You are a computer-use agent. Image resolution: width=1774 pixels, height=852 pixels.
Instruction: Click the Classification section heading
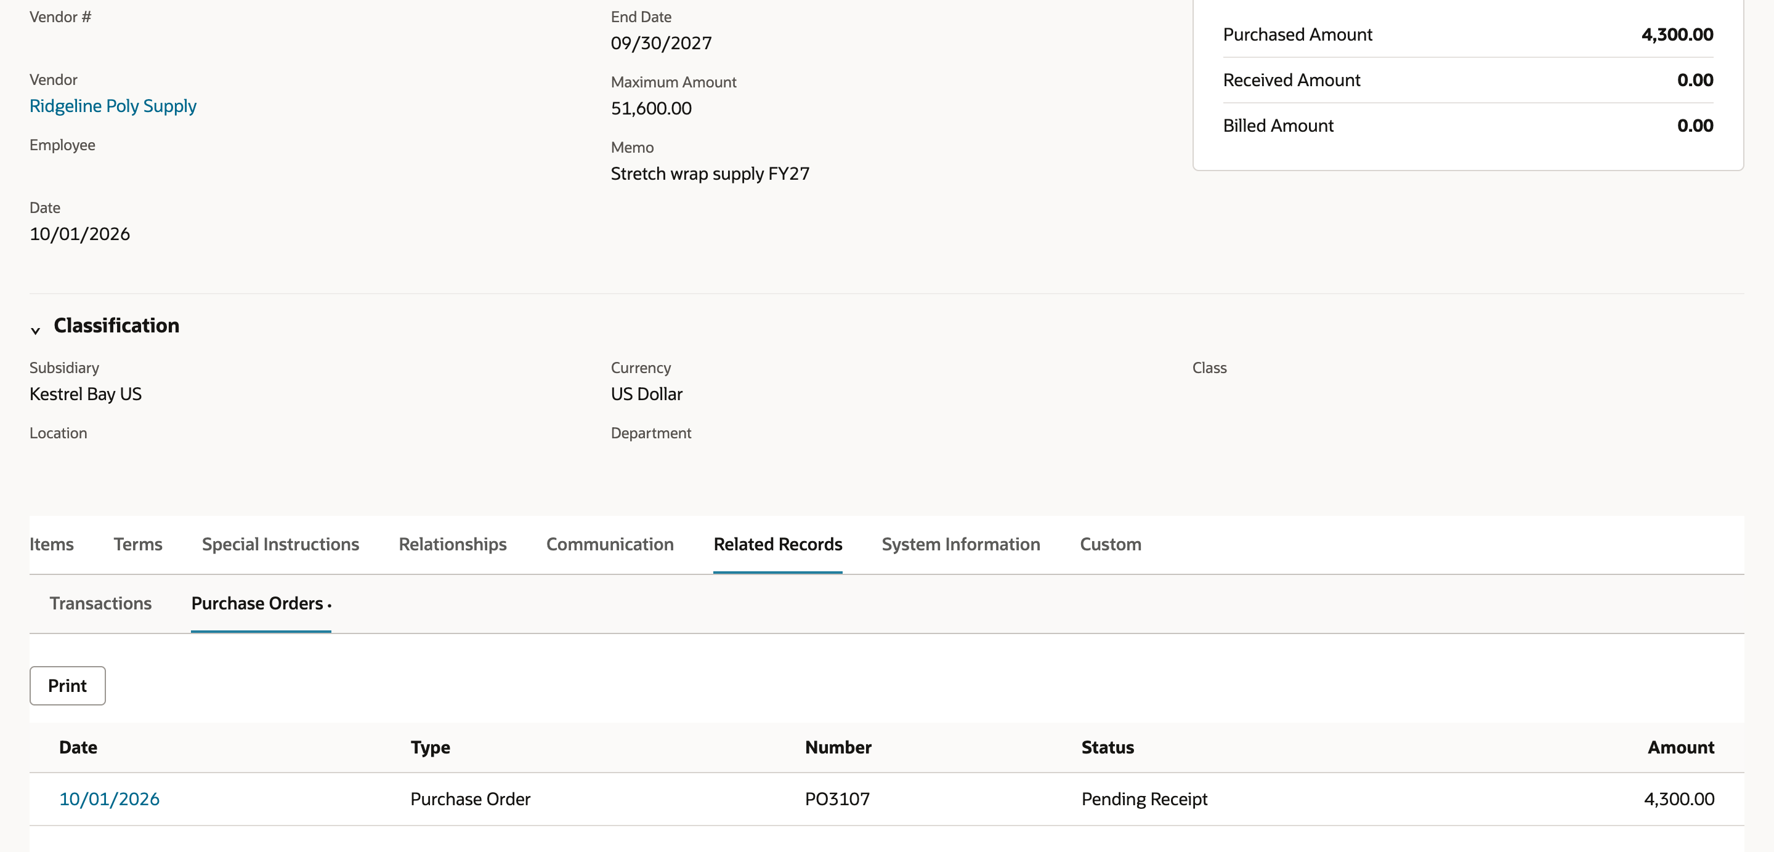point(116,326)
